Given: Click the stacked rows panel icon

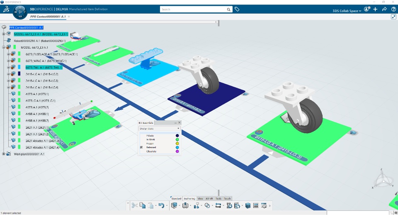Looking at the screenshot, I should [x=256, y=205].
